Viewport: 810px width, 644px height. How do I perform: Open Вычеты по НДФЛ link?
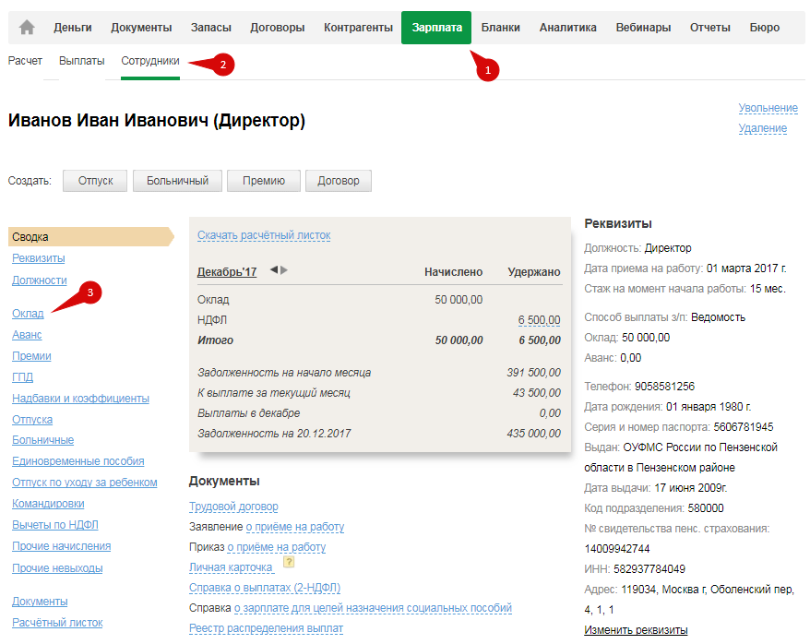pyautogui.click(x=55, y=525)
